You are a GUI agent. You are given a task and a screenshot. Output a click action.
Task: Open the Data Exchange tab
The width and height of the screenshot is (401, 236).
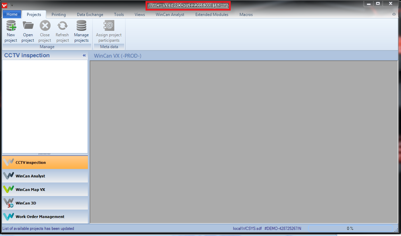[90, 14]
